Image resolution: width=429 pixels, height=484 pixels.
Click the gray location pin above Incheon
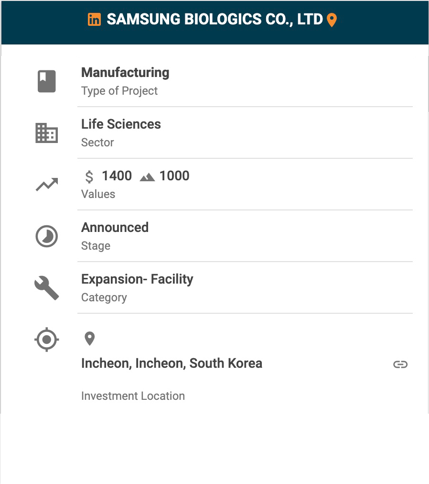coord(90,339)
